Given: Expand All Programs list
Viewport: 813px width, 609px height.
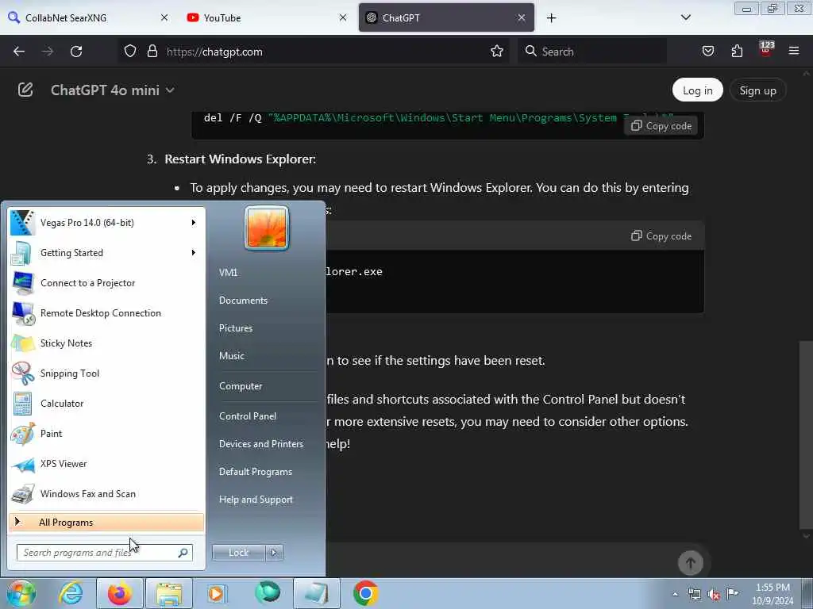Looking at the screenshot, I should [106, 523].
